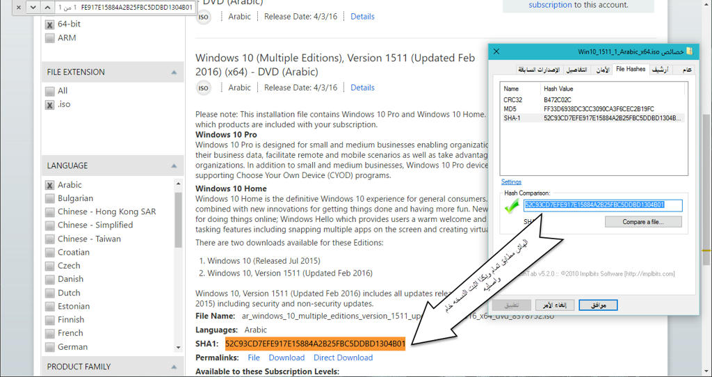Click green checkmark match icon in dialog
This screenshot has height=377, width=712.
pyautogui.click(x=512, y=206)
